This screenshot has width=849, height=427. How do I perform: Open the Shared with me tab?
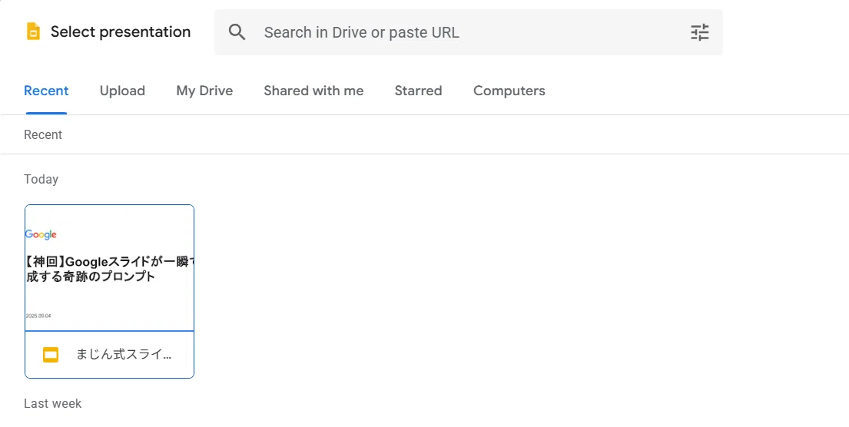313,91
